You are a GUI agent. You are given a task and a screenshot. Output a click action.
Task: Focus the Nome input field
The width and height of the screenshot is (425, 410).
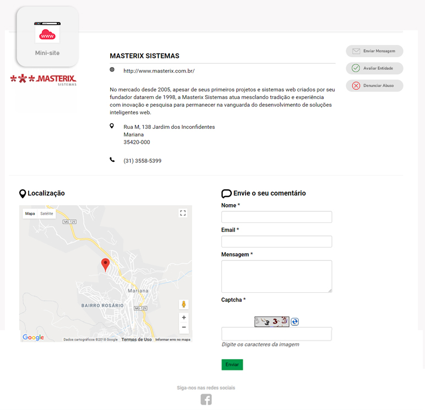[276, 217]
